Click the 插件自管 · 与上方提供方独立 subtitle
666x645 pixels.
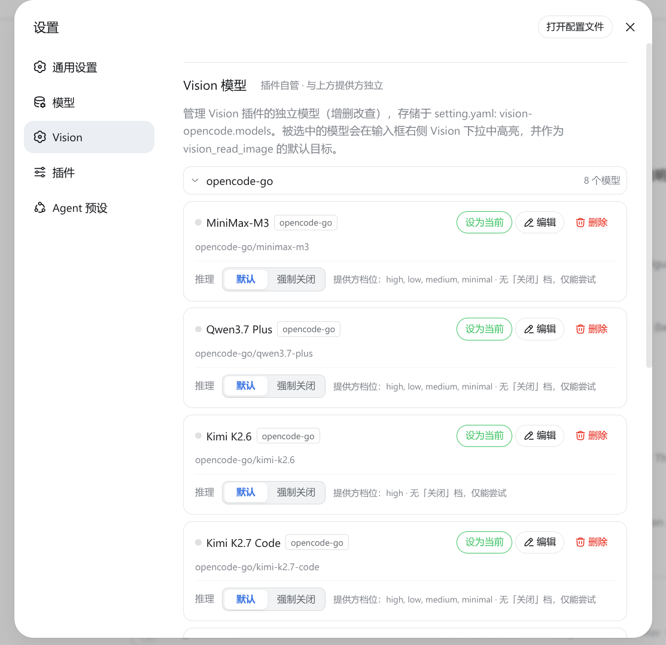(x=321, y=86)
